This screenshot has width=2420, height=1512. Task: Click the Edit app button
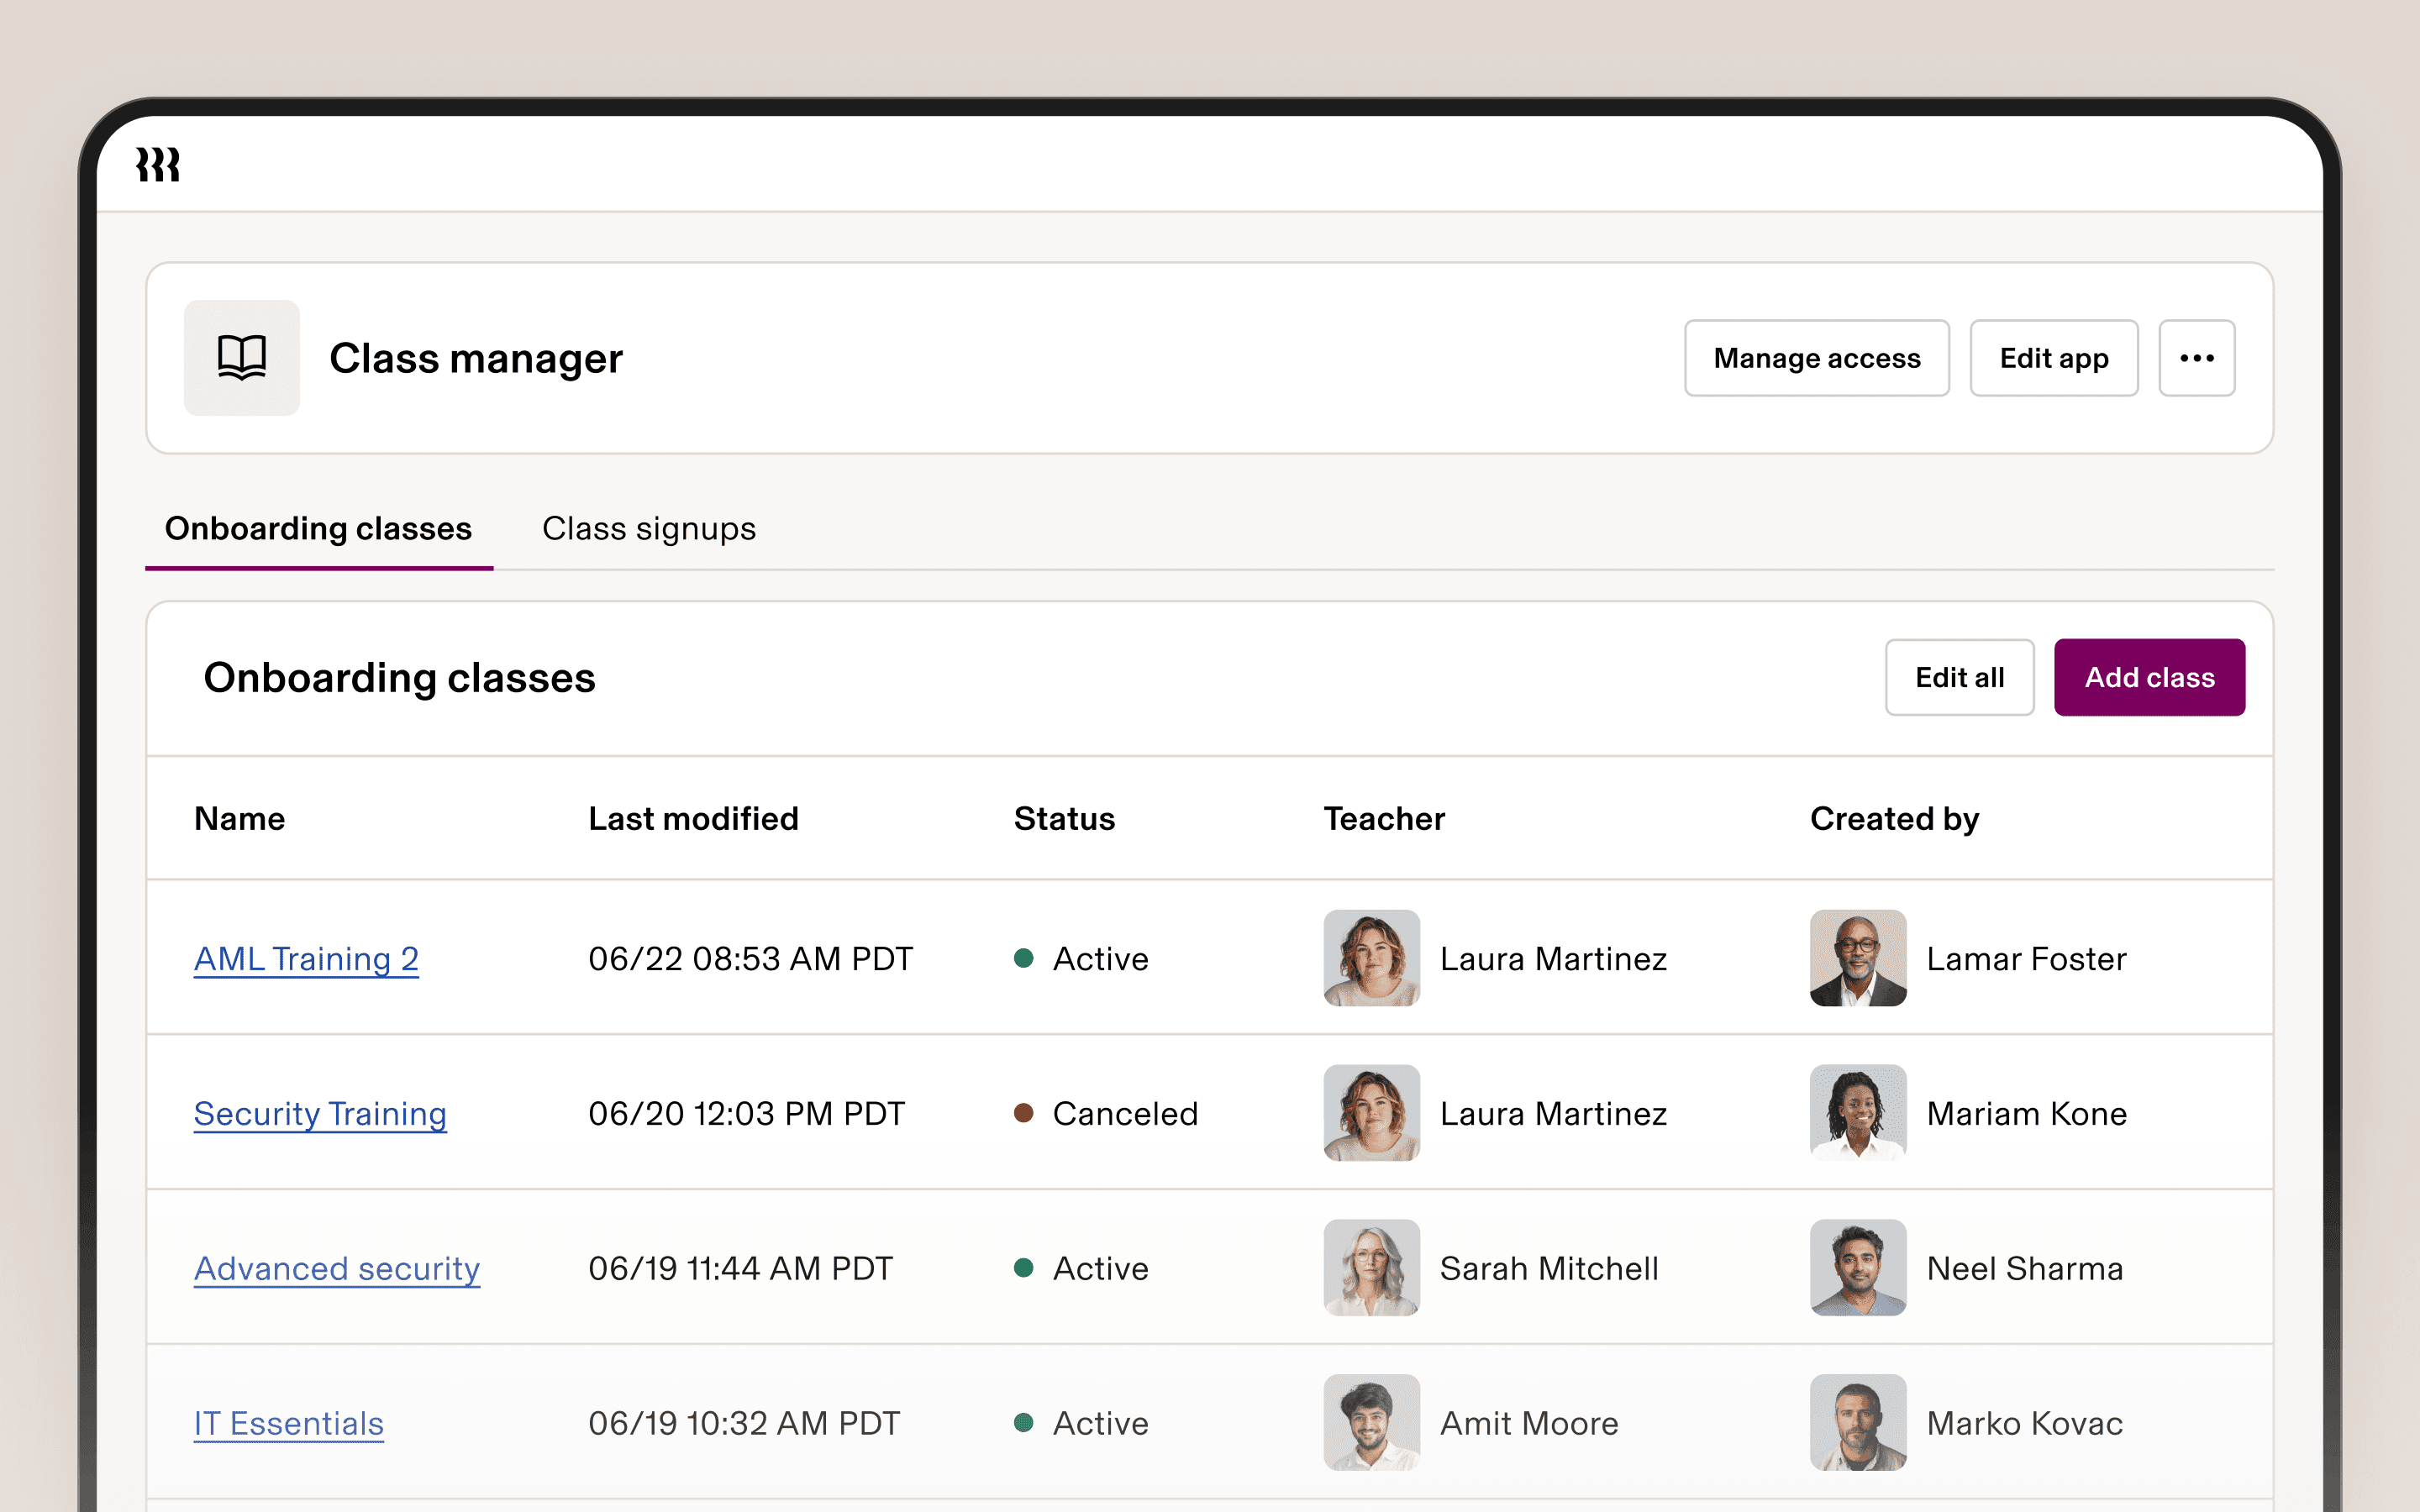click(2054, 358)
